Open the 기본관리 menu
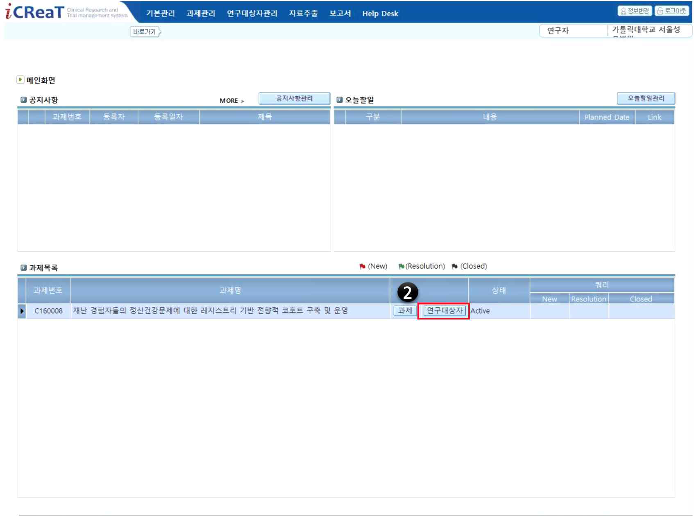The image size is (694, 516). (160, 14)
